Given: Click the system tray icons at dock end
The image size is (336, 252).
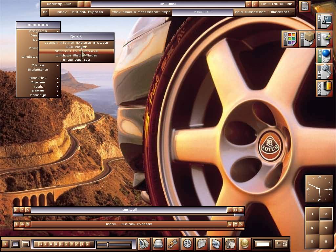Looking at the screenshot, I should pyautogui.click(x=281, y=244).
